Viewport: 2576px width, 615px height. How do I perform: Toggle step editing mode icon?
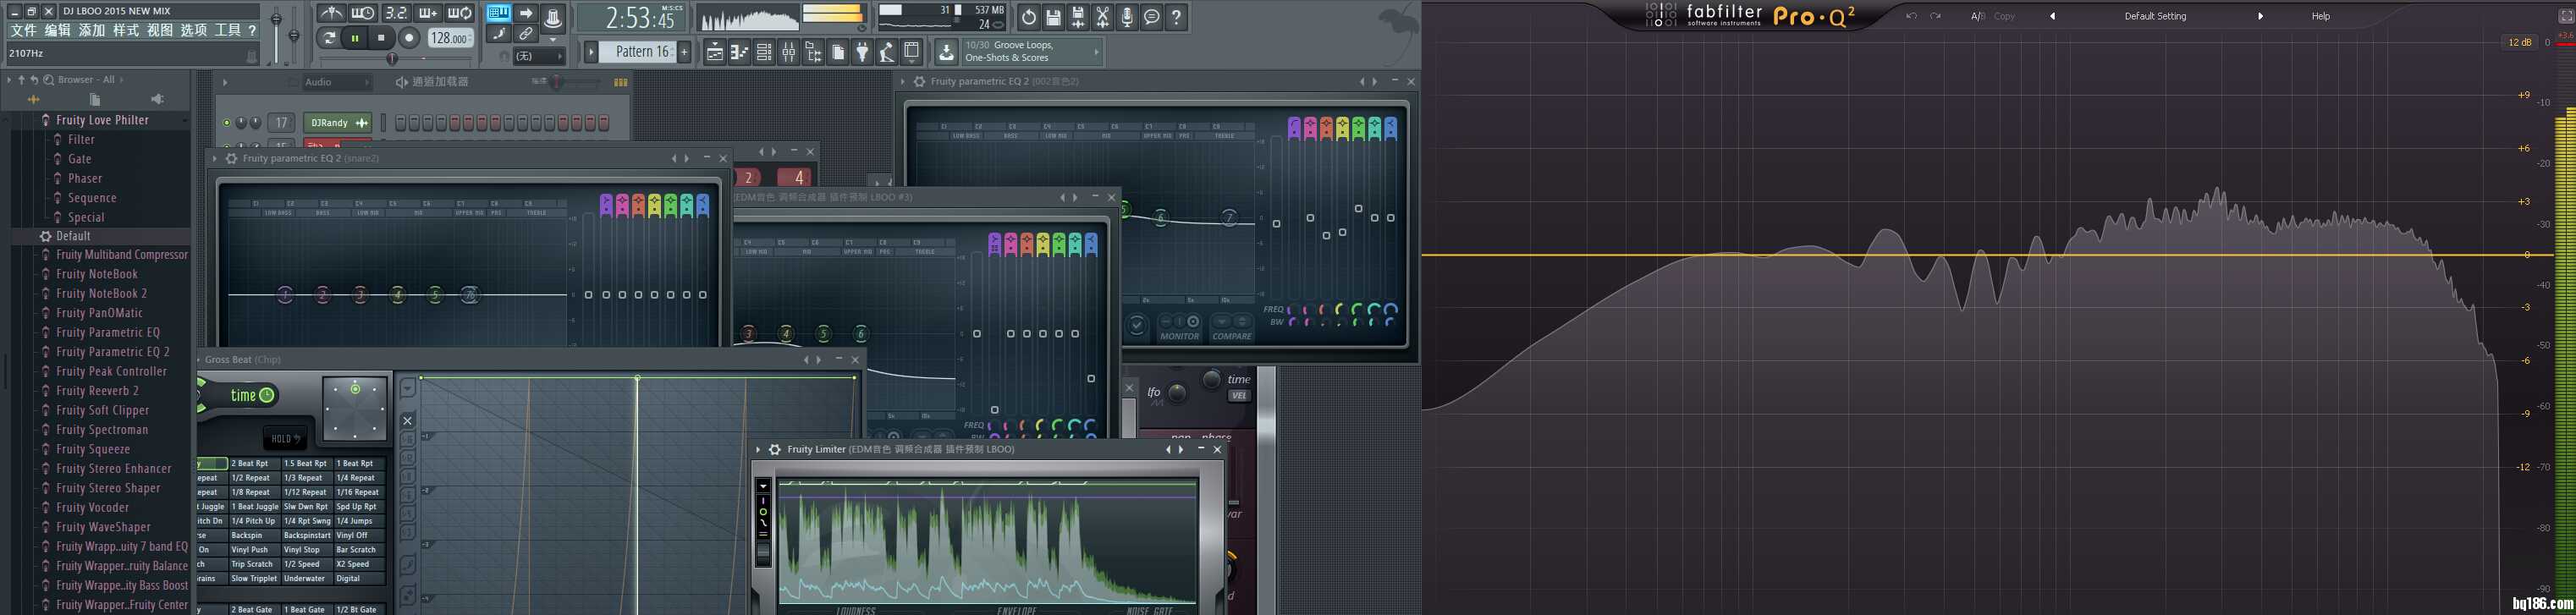click(499, 34)
